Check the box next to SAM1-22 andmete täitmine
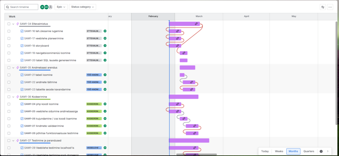Image resolution: width=339 pixels, height=156 pixels. (9, 82)
